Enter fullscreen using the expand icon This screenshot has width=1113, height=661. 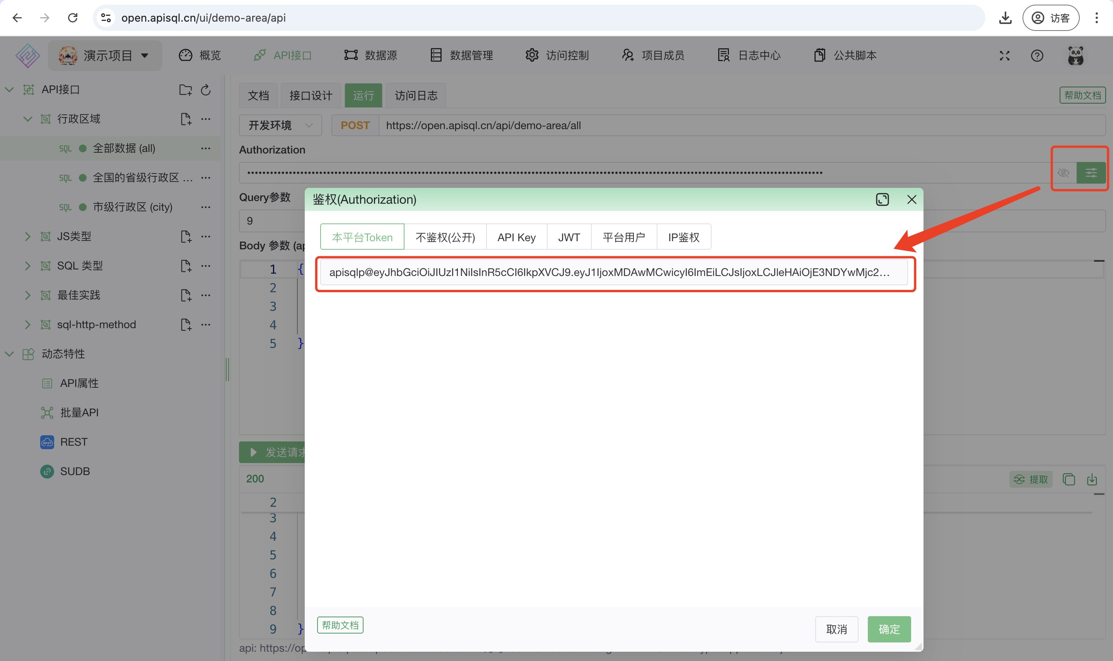tap(1004, 56)
